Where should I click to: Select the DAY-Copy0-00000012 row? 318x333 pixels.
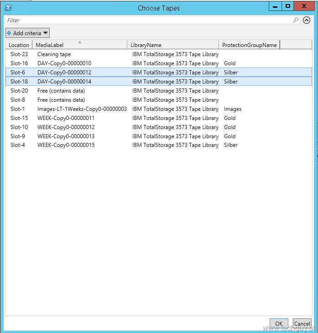[159, 73]
